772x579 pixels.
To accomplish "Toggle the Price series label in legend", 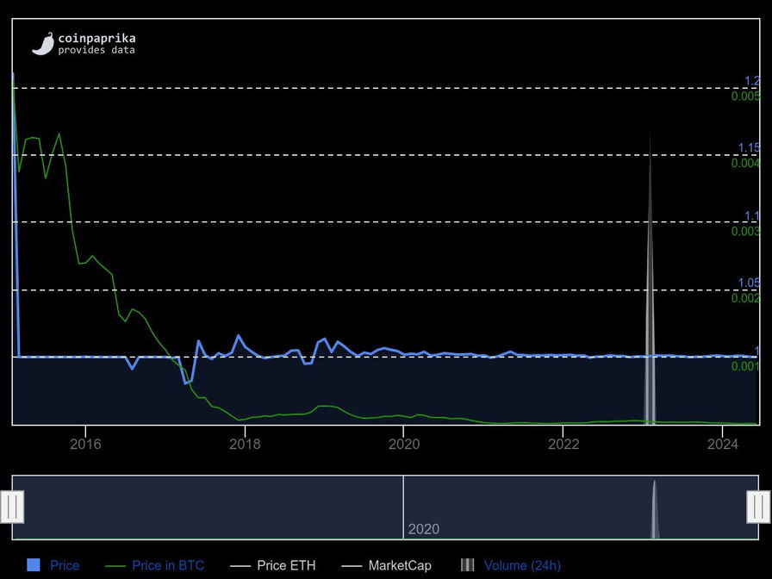I will click(x=65, y=565).
